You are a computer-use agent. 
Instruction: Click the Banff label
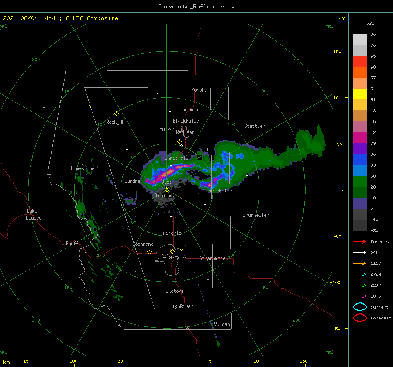coord(72,243)
